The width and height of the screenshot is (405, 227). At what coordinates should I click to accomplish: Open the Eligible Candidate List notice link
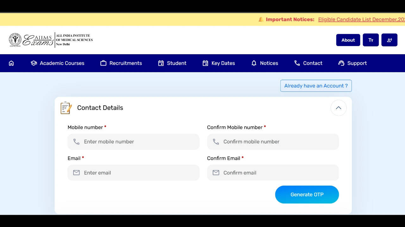tap(362, 20)
